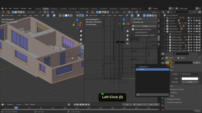Select wireframe shading in left viewport
Screen dimensions: 202x113
[x=63, y=15]
